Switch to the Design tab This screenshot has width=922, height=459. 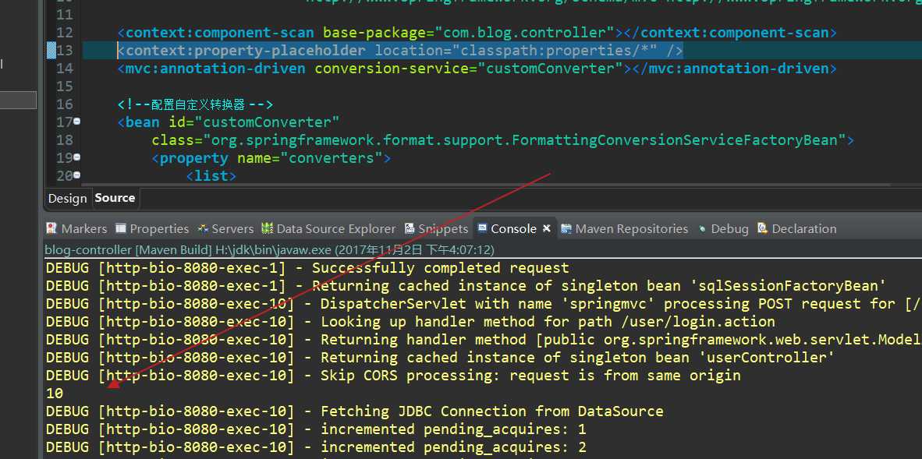click(x=67, y=198)
